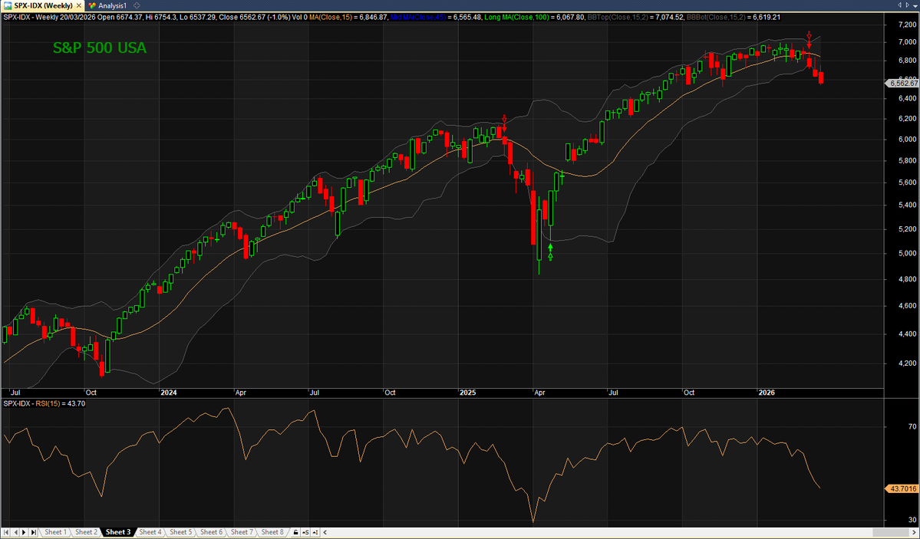Close the SPX-IDX (Weekly) tab
This screenshot has height=539, width=920.
tap(79, 6)
